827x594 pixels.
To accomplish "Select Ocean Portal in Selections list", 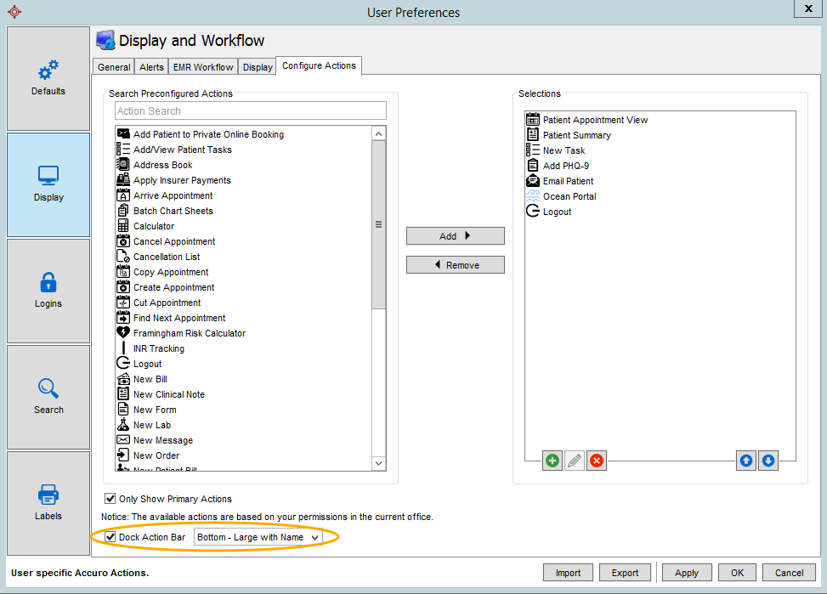I will (569, 196).
